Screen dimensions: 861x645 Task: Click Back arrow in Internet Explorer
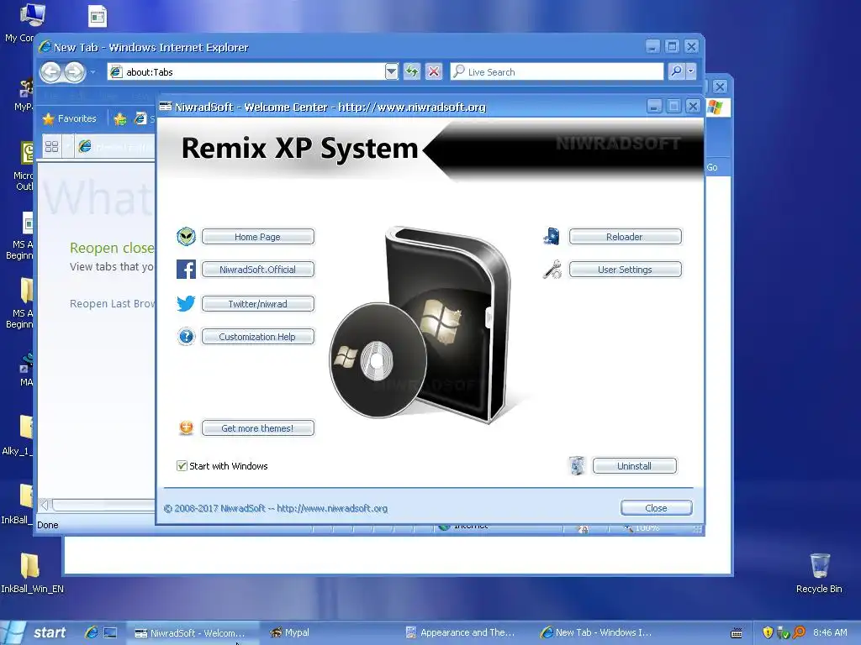(x=51, y=72)
